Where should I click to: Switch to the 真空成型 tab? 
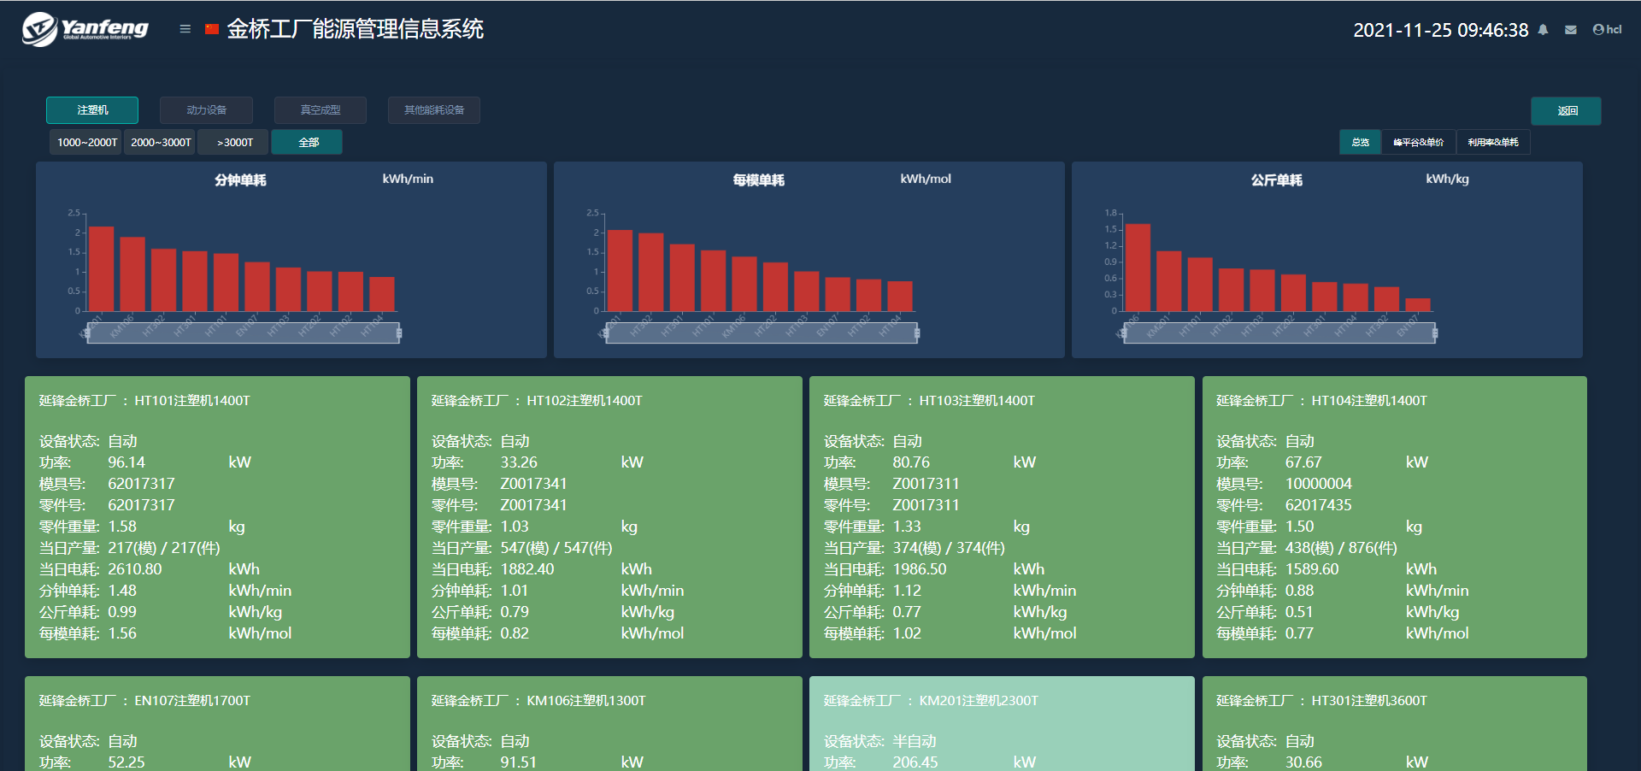(x=321, y=110)
